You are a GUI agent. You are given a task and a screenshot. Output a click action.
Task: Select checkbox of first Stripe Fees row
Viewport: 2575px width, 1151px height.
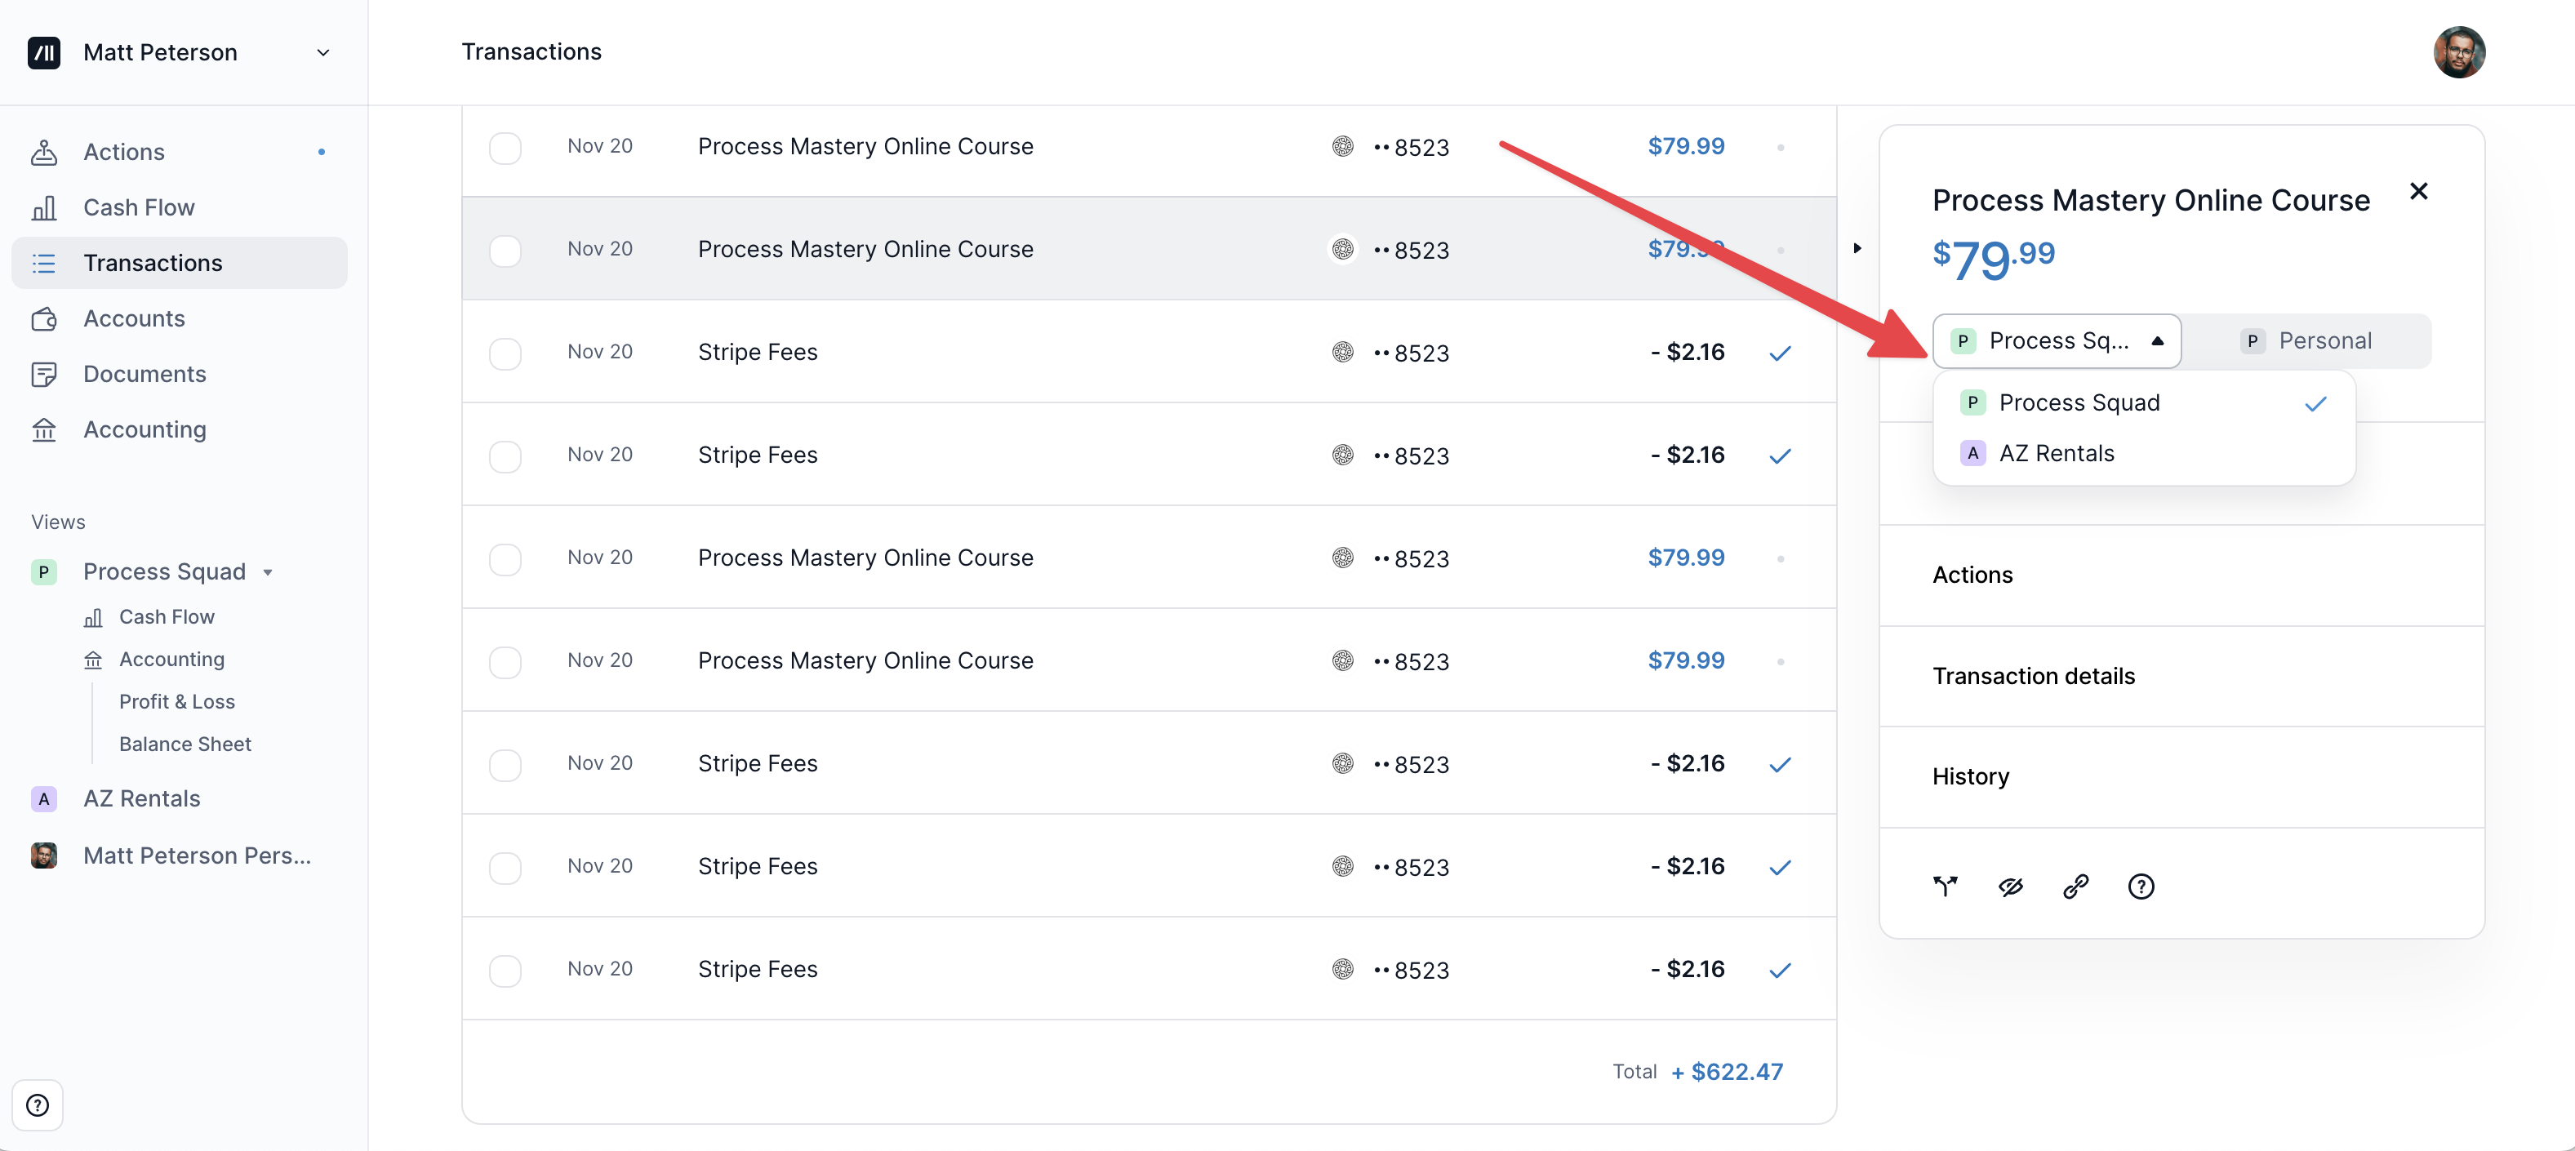505,353
